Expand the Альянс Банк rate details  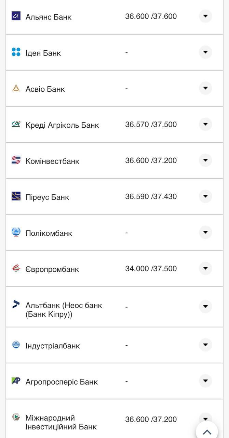pyautogui.click(x=205, y=16)
